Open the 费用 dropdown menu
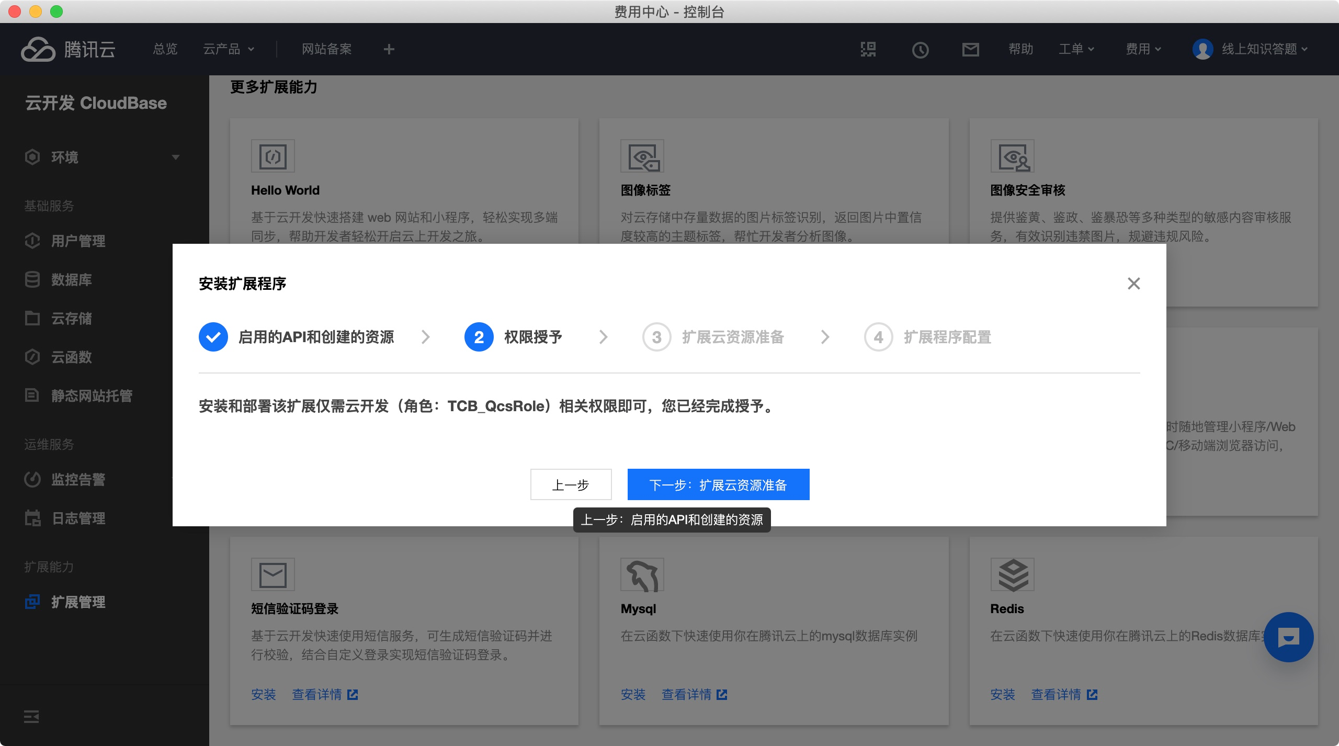The width and height of the screenshot is (1339, 746). coord(1143,49)
